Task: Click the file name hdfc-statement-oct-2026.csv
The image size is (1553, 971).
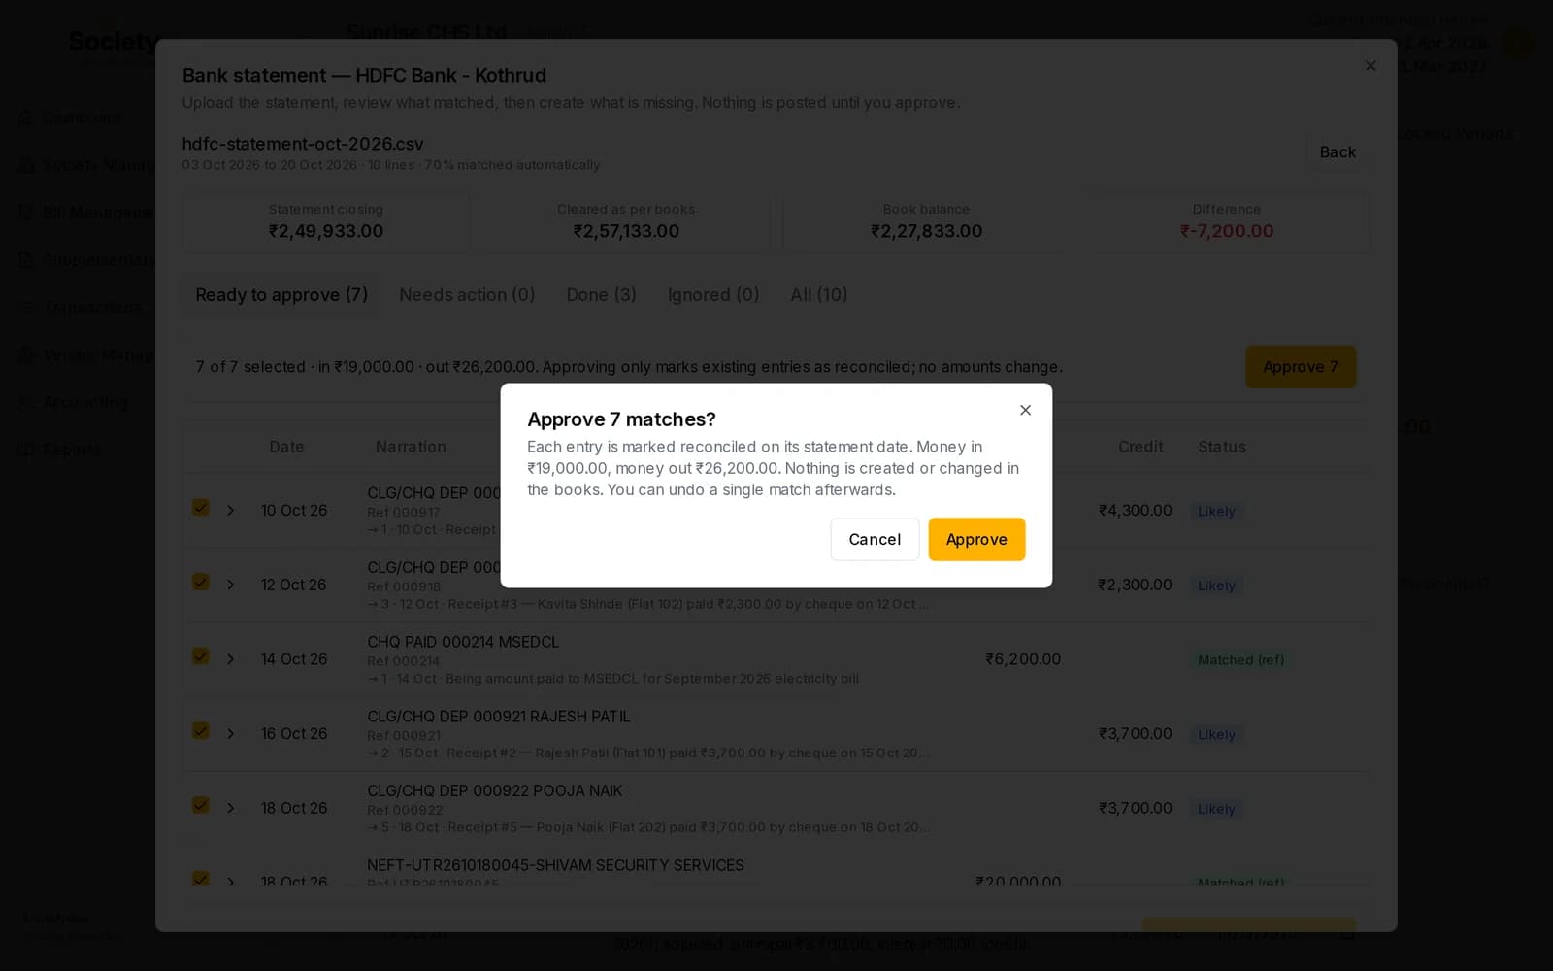Action: click(303, 144)
